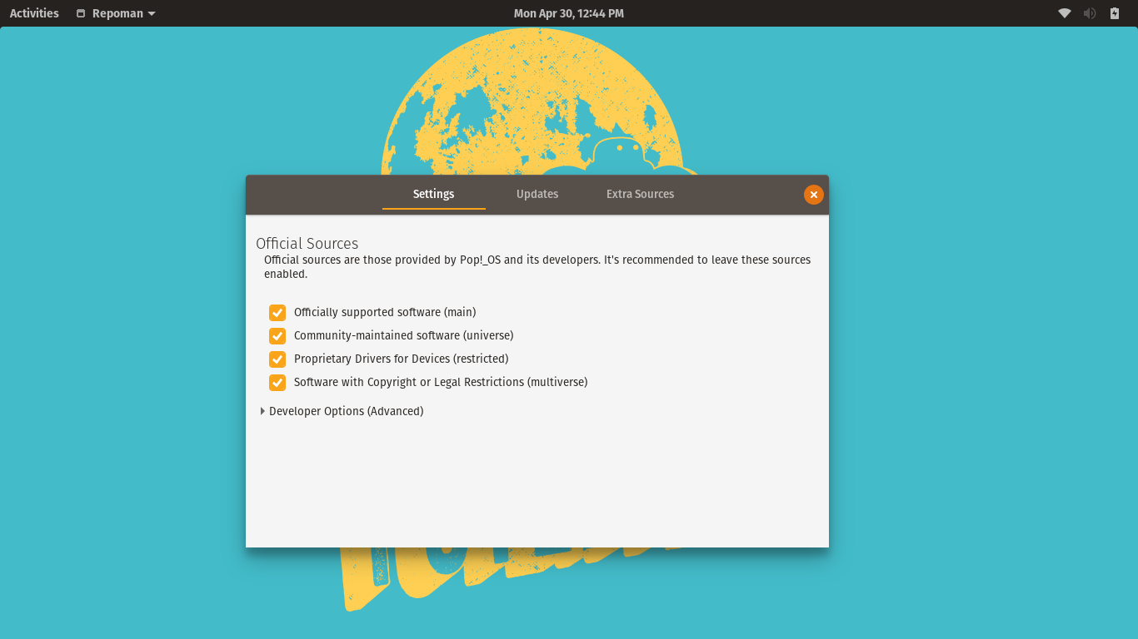This screenshot has width=1138, height=639.
Task: Toggle the multiverse software checkbox
Action: (x=277, y=382)
